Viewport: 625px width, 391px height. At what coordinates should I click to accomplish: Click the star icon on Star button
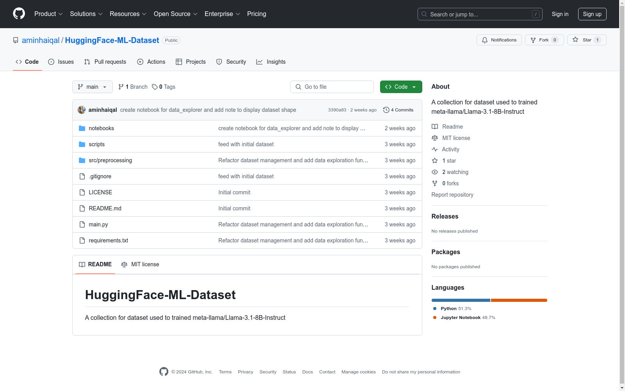pos(575,39)
